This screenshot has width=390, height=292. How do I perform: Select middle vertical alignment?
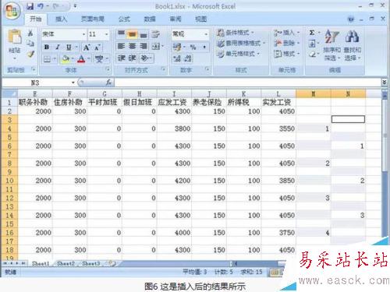click(132, 34)
